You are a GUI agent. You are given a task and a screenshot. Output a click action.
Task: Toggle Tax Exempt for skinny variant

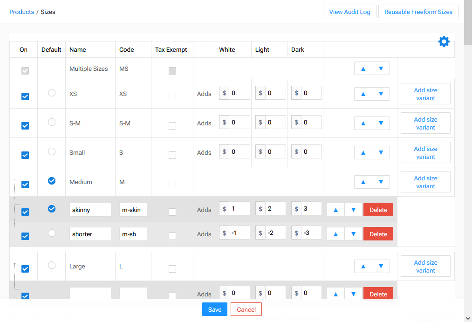172,212
